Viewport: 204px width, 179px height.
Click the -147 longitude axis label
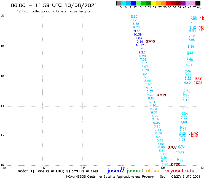(x=42, y=168)
